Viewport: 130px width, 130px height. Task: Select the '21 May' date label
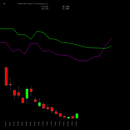click(x=72, y=124)
